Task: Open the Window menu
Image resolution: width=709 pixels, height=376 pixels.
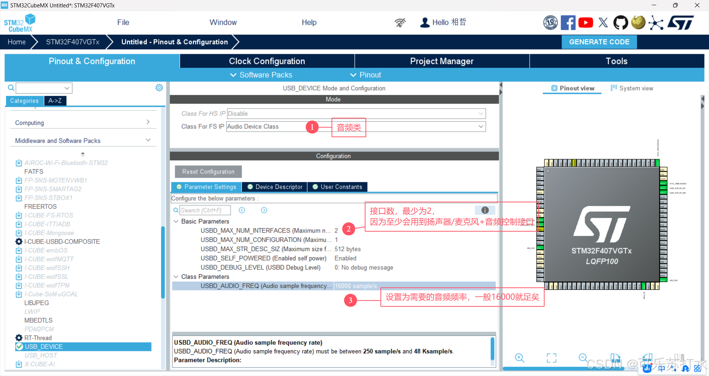Action: (223, 22)
